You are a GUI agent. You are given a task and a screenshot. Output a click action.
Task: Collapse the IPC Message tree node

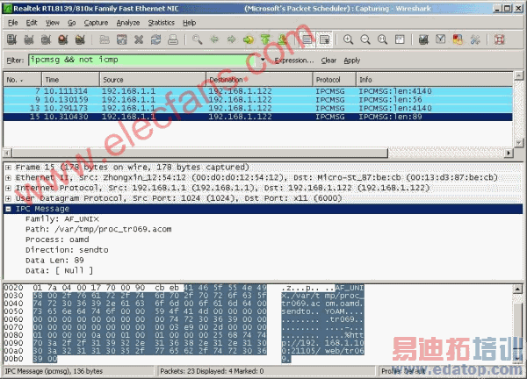click(9, 209)
